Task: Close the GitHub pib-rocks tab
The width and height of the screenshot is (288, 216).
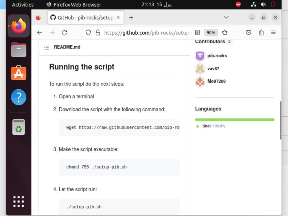Action: (x=118, y=17)
